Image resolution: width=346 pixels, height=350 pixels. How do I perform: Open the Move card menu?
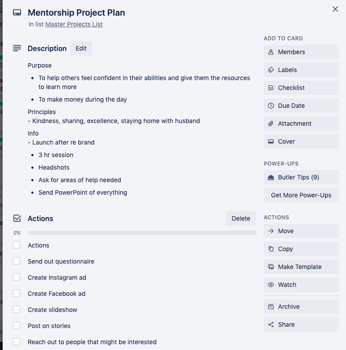pyautogui.click(x=301, y=231)
